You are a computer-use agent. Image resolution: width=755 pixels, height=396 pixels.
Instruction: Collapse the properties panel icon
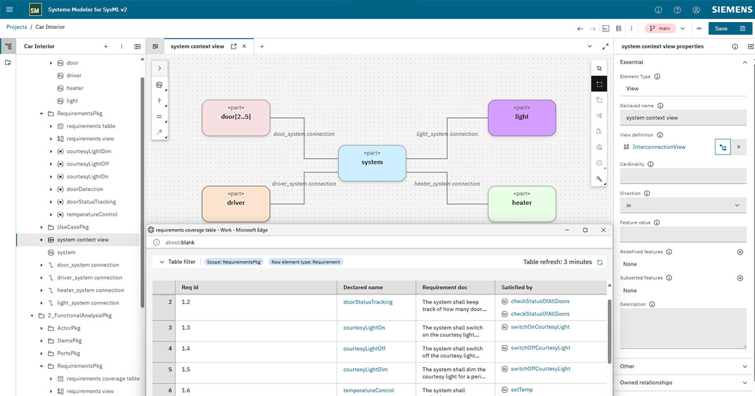click(x=750, y=47)
